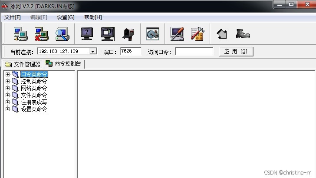The width and height of the screenshot is (316, 178).
Task: Click the add host computer icon
Action: 20,34
